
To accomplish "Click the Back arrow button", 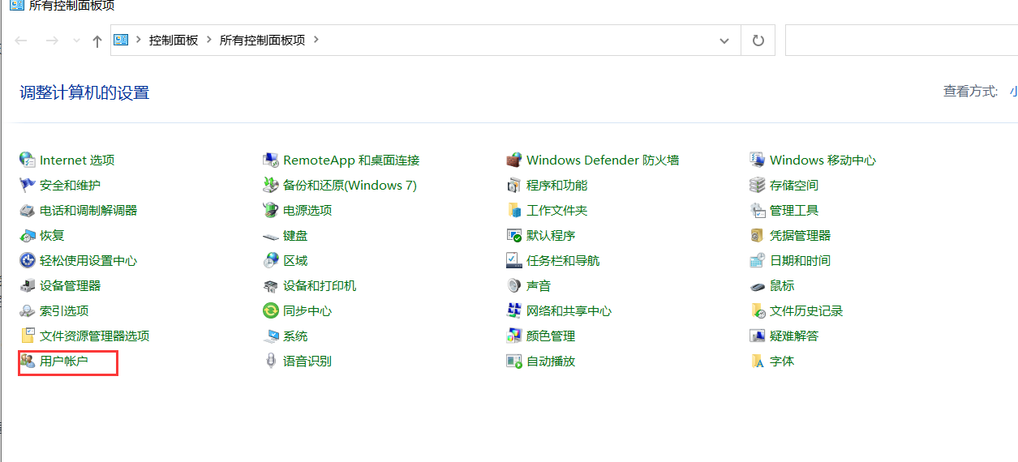I will pyautogui.click(x=21, y=40).
